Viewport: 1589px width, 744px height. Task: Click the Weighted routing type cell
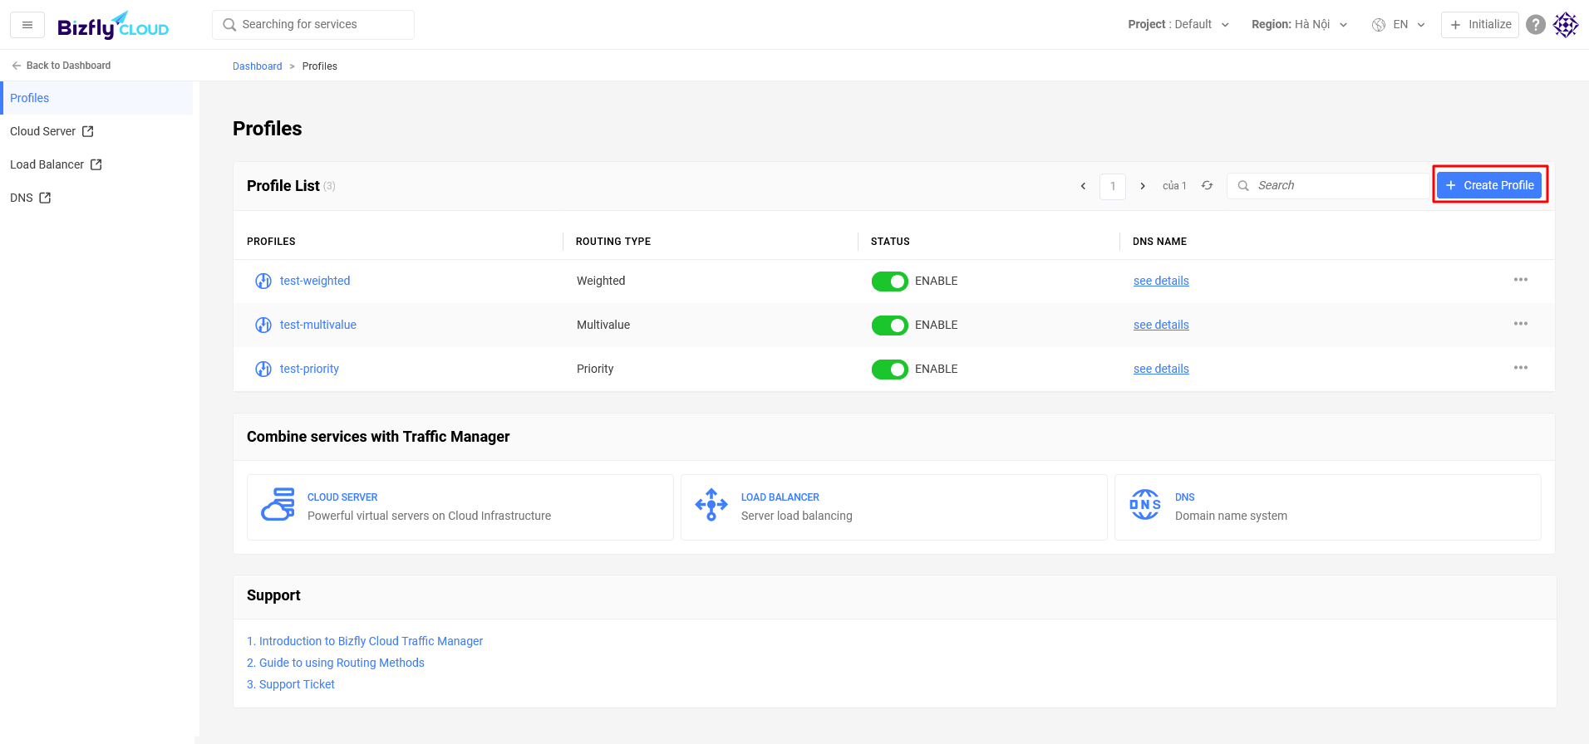coord(601,281)
